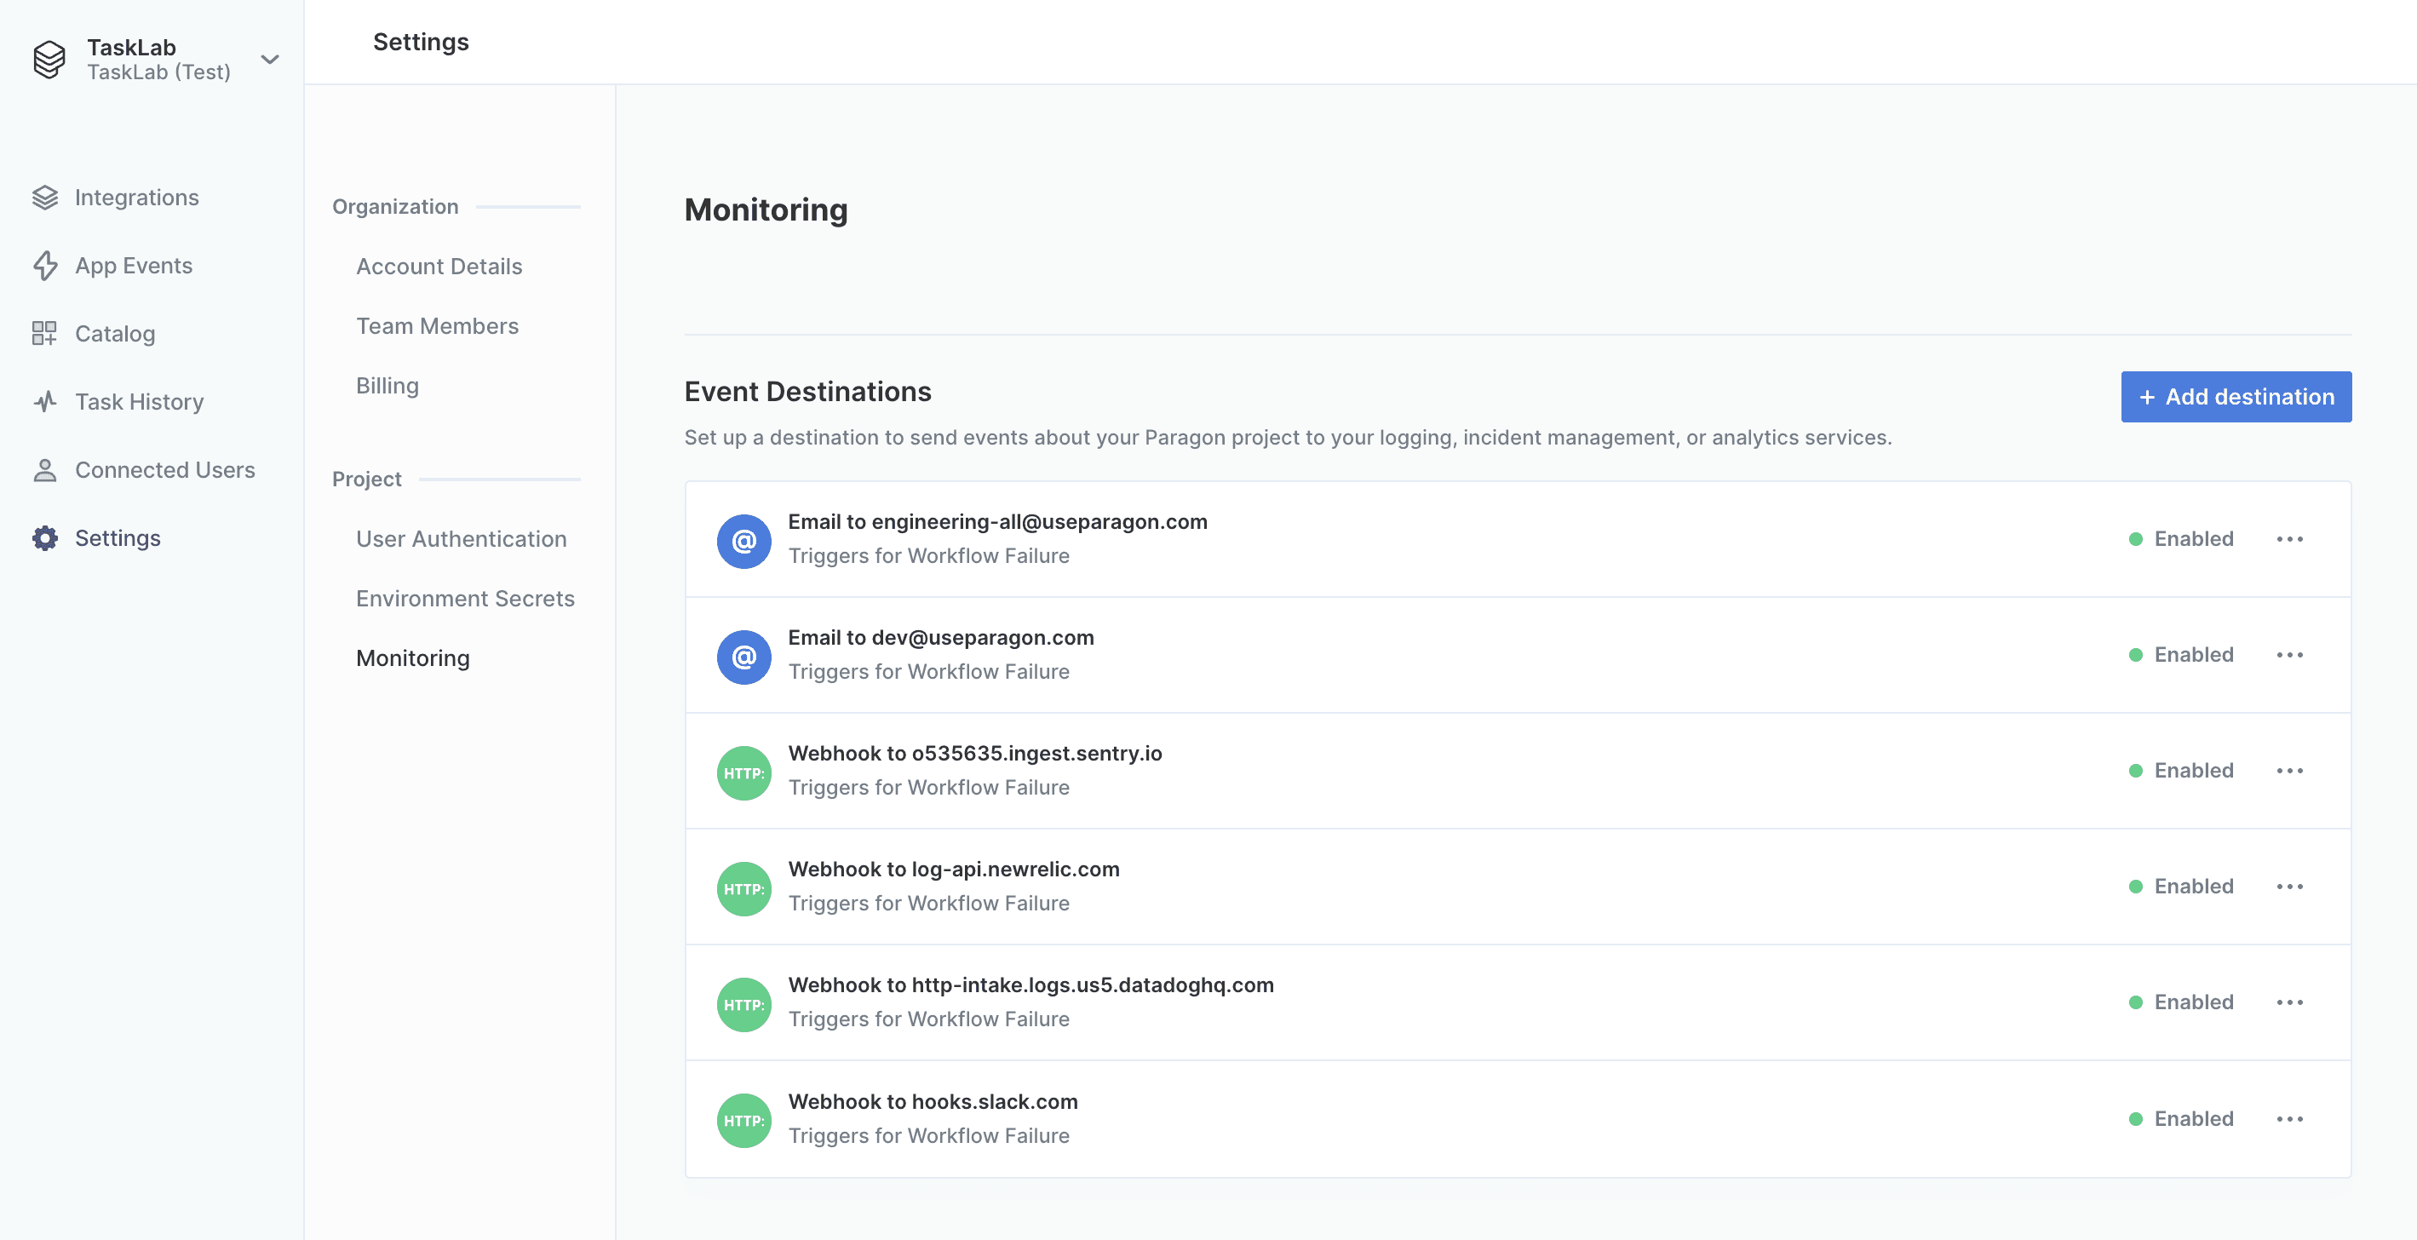Click Add destination button
2417x1240 pixels.
[x=2235, y=397]
